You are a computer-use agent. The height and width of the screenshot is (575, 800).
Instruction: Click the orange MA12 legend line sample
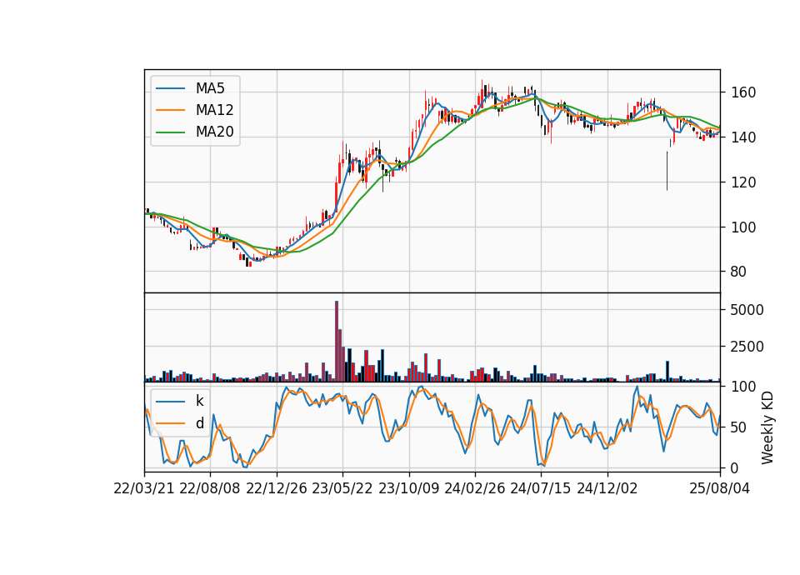coord(170,110)
